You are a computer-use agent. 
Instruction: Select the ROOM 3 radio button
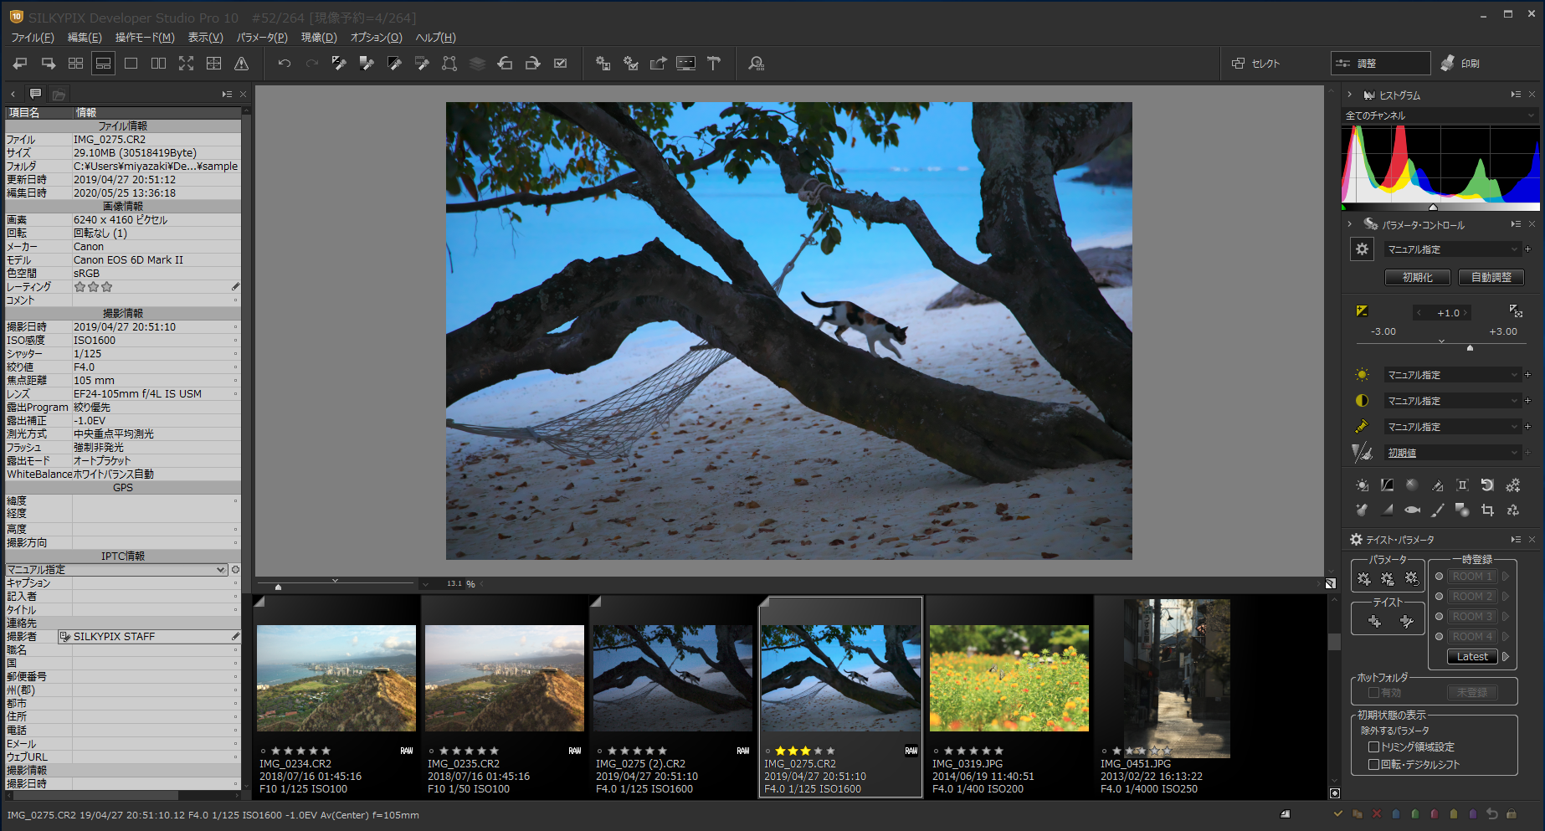click(x=1439, y=617)
